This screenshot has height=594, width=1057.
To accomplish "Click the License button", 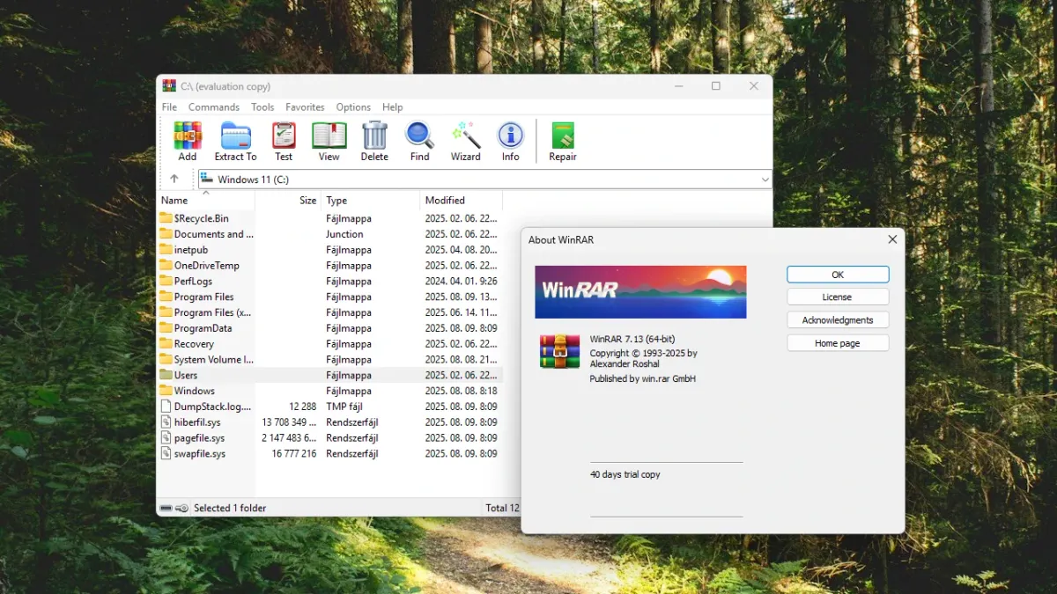I will [x=837, y=297].
